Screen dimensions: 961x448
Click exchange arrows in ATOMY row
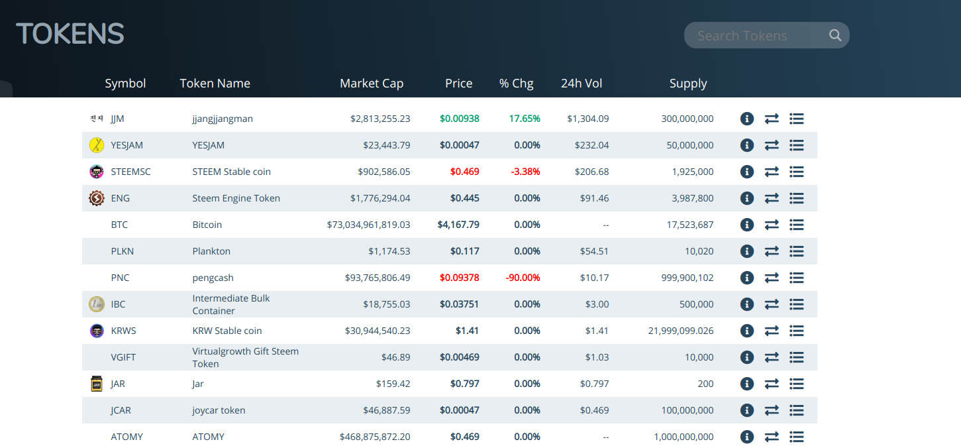772,437
